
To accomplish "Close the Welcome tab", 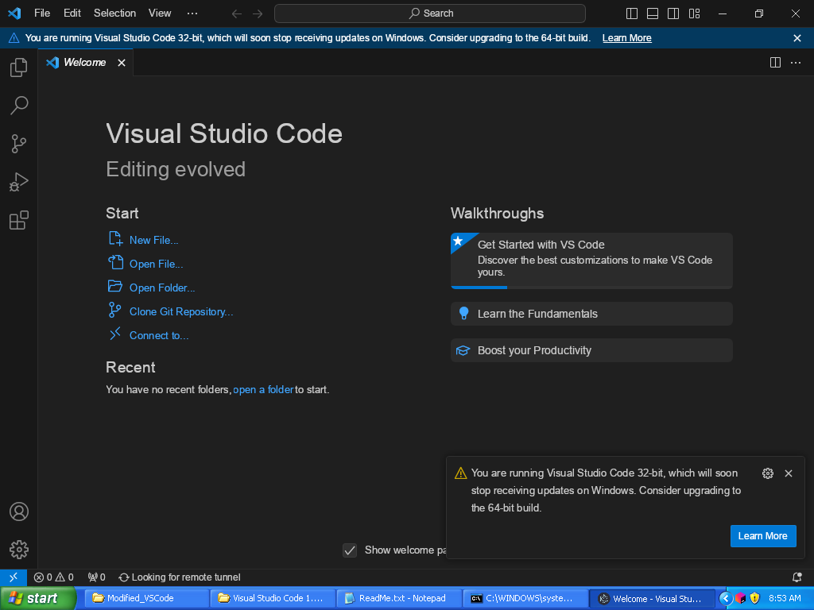I will pyautogui.click(x=122, y=63).
